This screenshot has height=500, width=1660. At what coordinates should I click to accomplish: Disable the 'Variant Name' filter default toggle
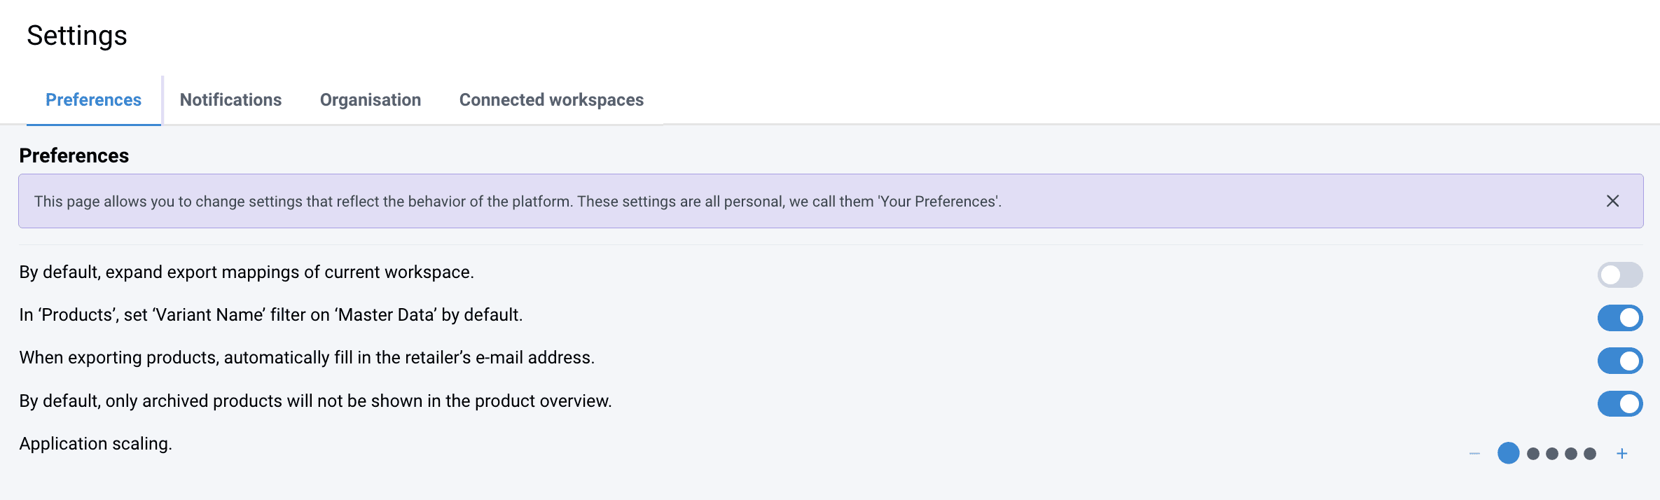[x=1619, y=318]
